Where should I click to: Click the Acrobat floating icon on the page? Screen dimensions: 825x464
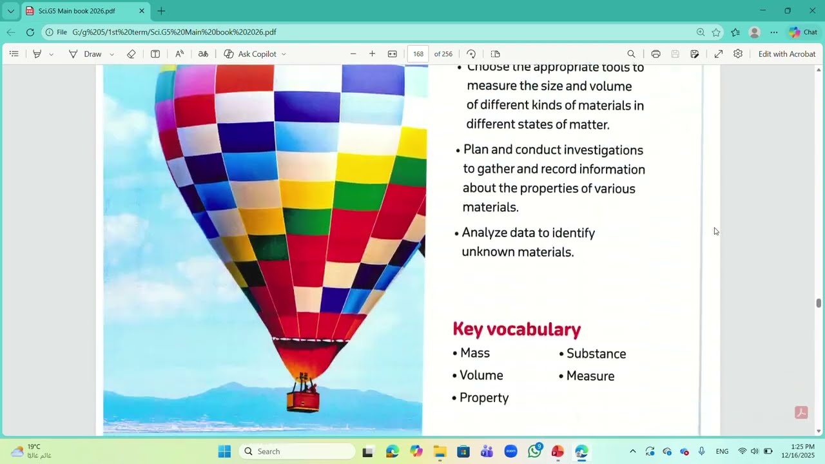801,413
